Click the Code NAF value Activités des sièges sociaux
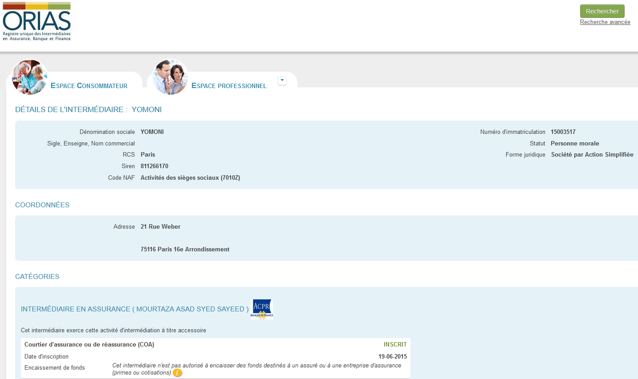Image resolution: width=638 pixels, height=379 pixels. click(191, 178)
